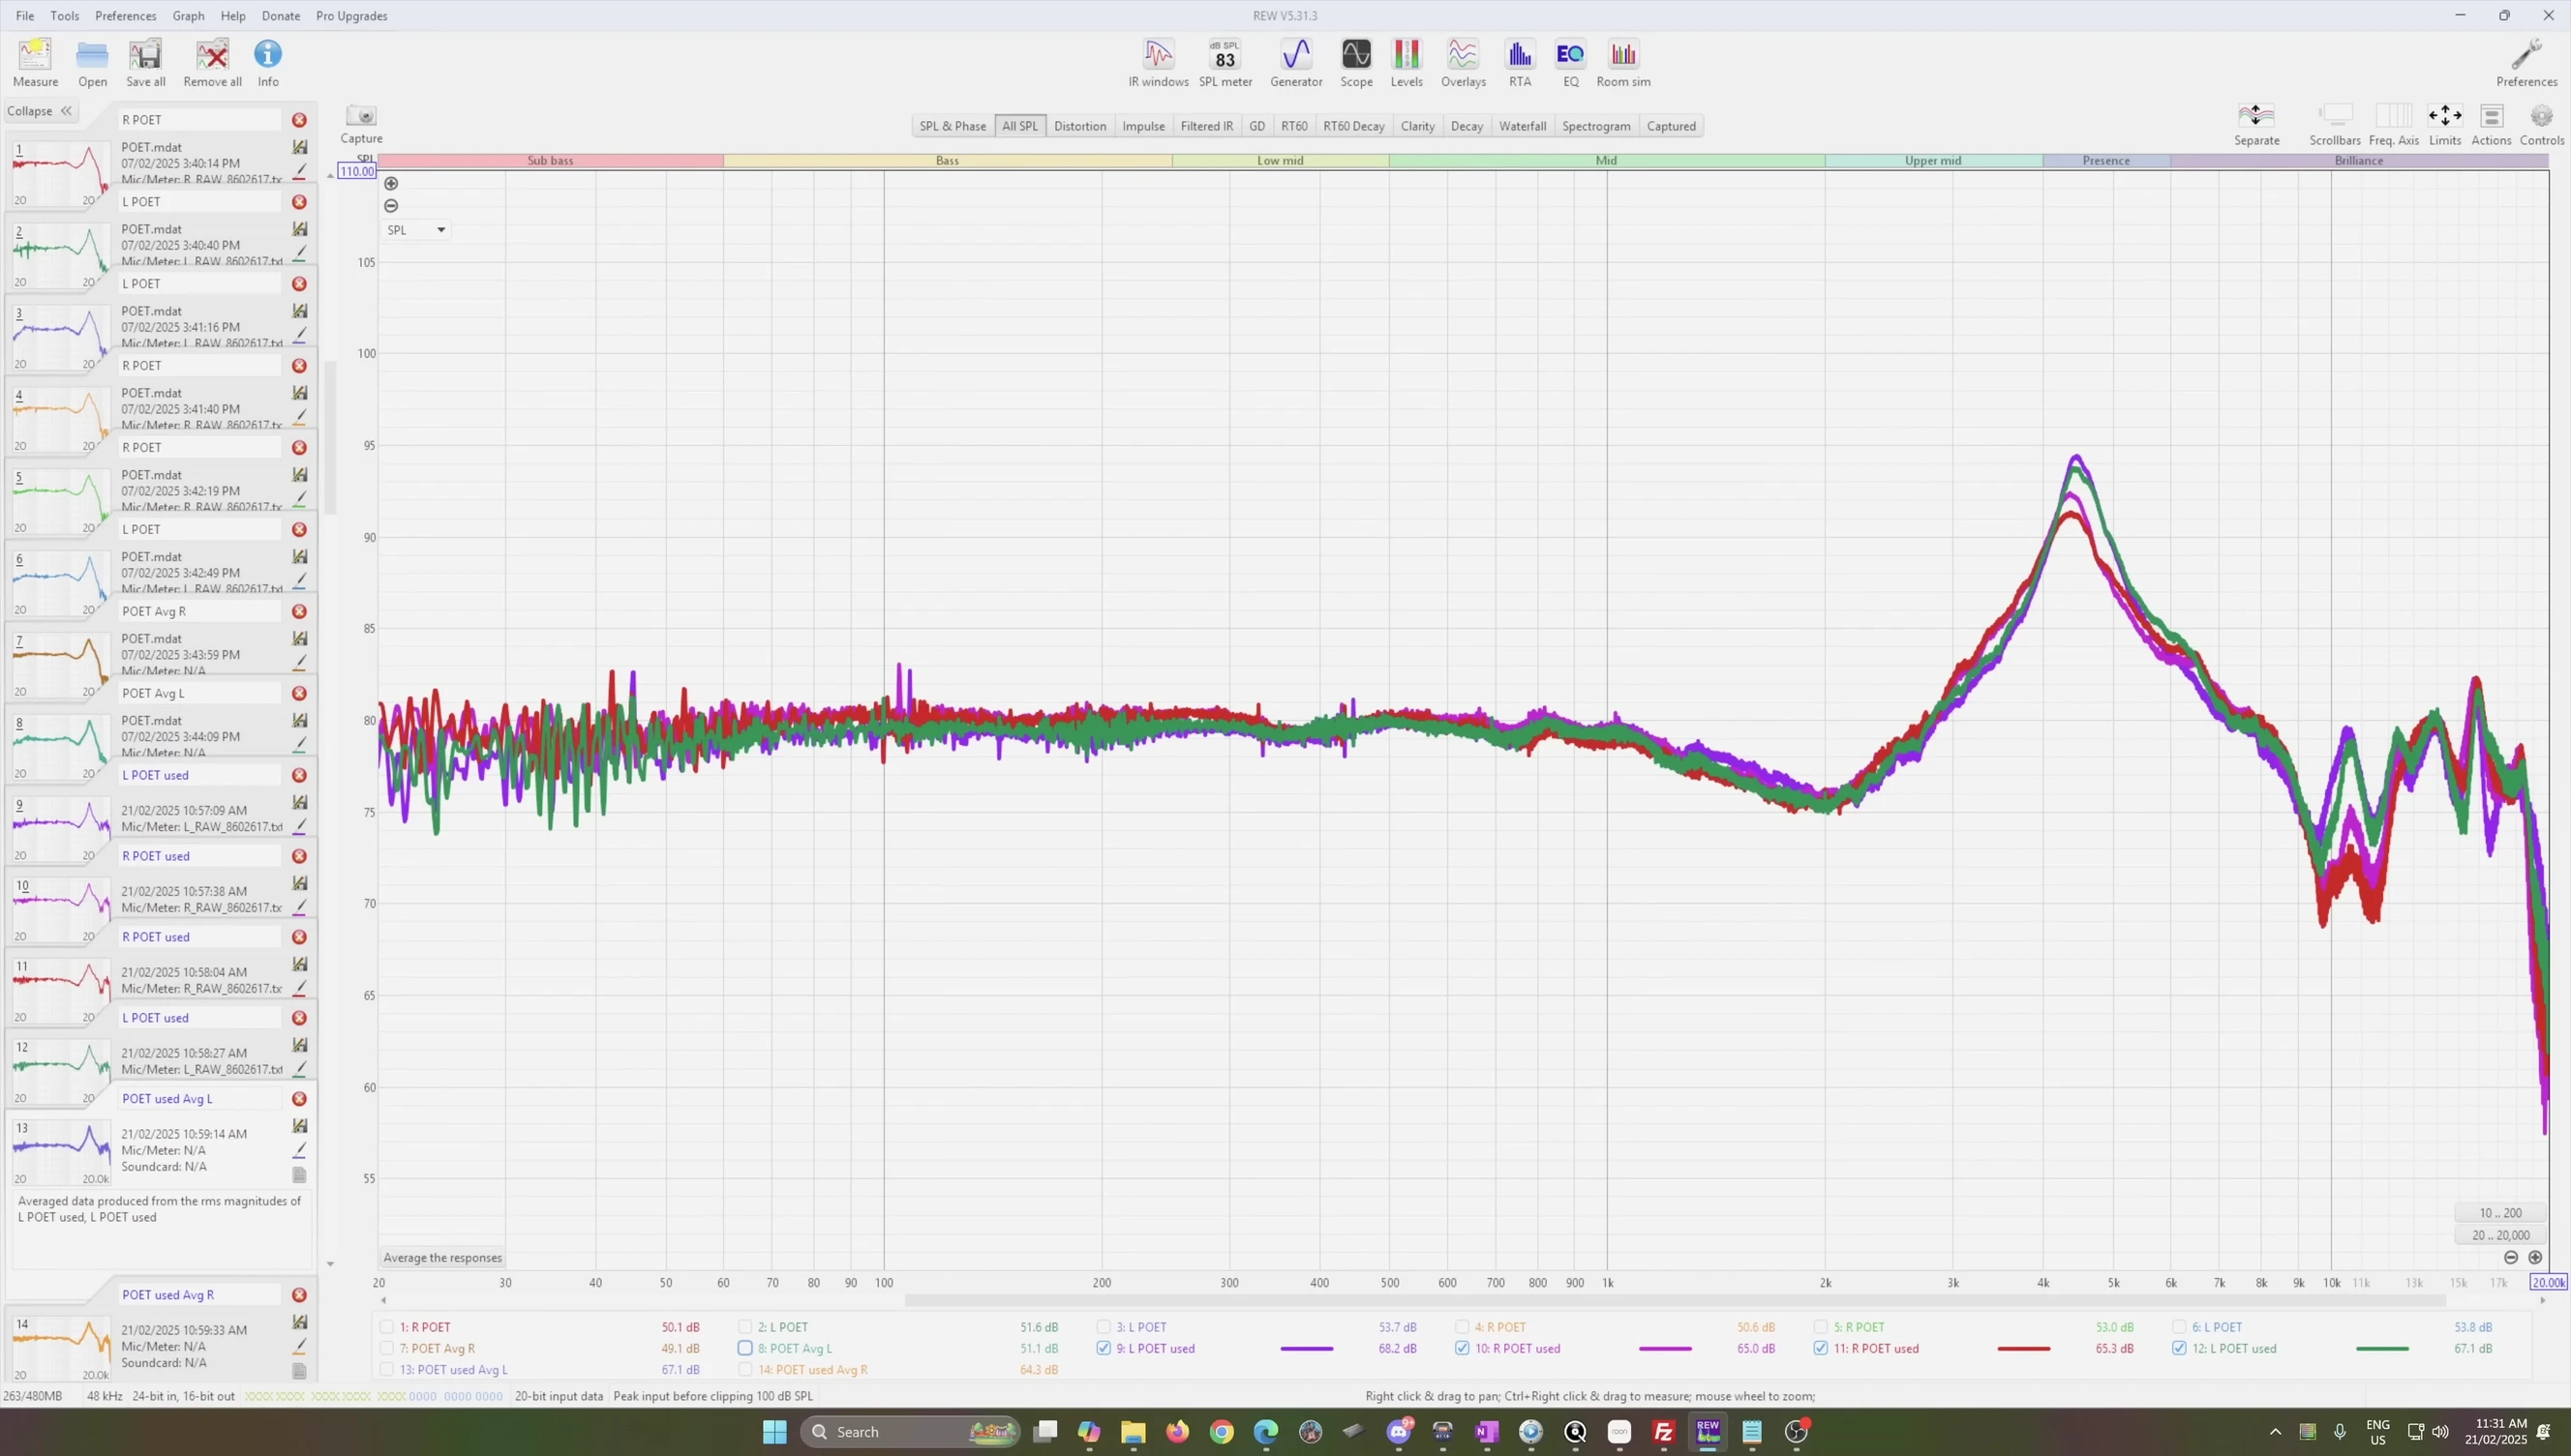Click Average the responses button
This screenshot has height=1456, width=2571.
[442, 1258]
